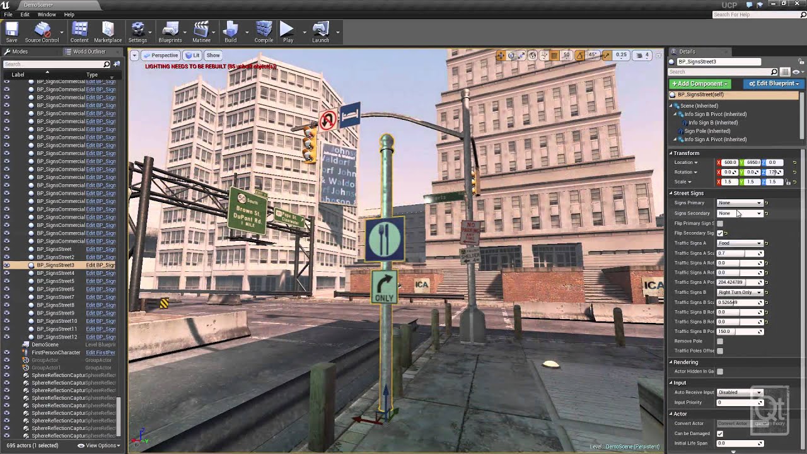This screenshot has width=807, height=454.
Task: Adjust the Initial Life Span slider field
Action: pos(740,443)
